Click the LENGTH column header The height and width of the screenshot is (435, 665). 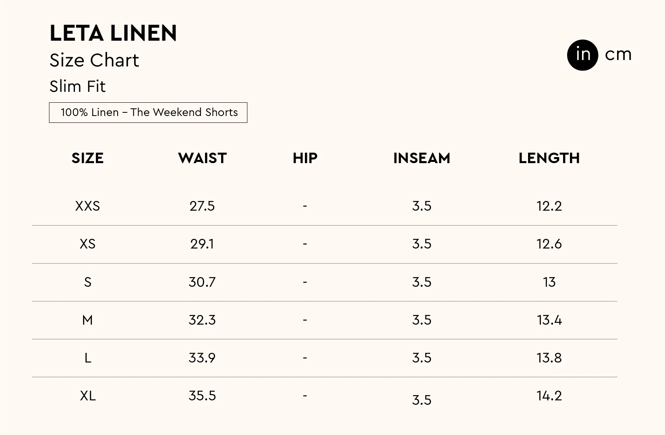pos(549,158)
